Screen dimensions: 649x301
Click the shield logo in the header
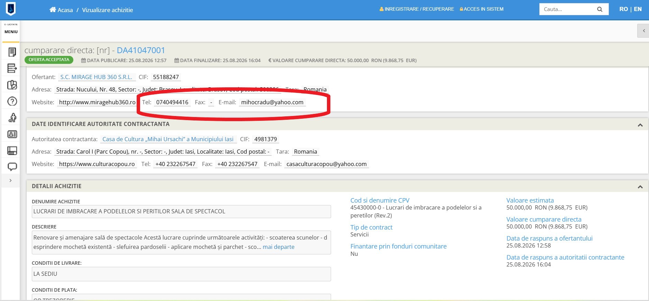tap(11, 9)
